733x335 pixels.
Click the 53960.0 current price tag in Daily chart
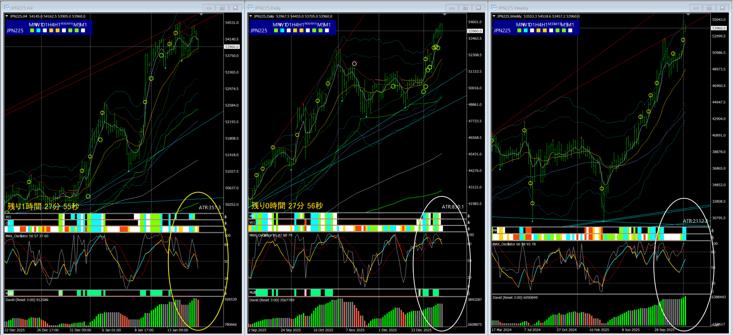pos(475,31)
